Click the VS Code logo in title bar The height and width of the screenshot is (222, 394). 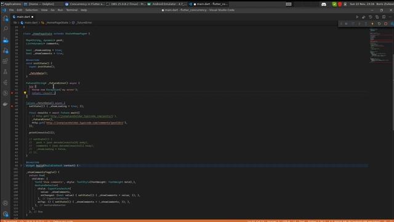point(4,10)
